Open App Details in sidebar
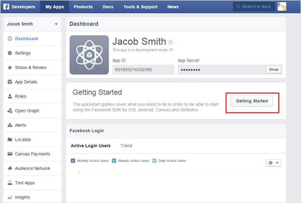This screenshot has height=203, width=301. click(x=32, y=82)
